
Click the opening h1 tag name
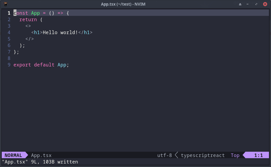(37, 32)
